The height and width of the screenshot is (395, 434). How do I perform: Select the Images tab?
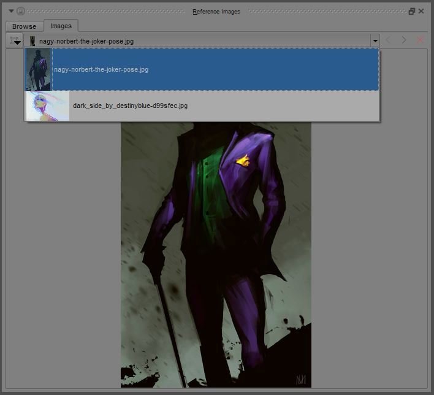pyautogui.click(x=61, y=26)
